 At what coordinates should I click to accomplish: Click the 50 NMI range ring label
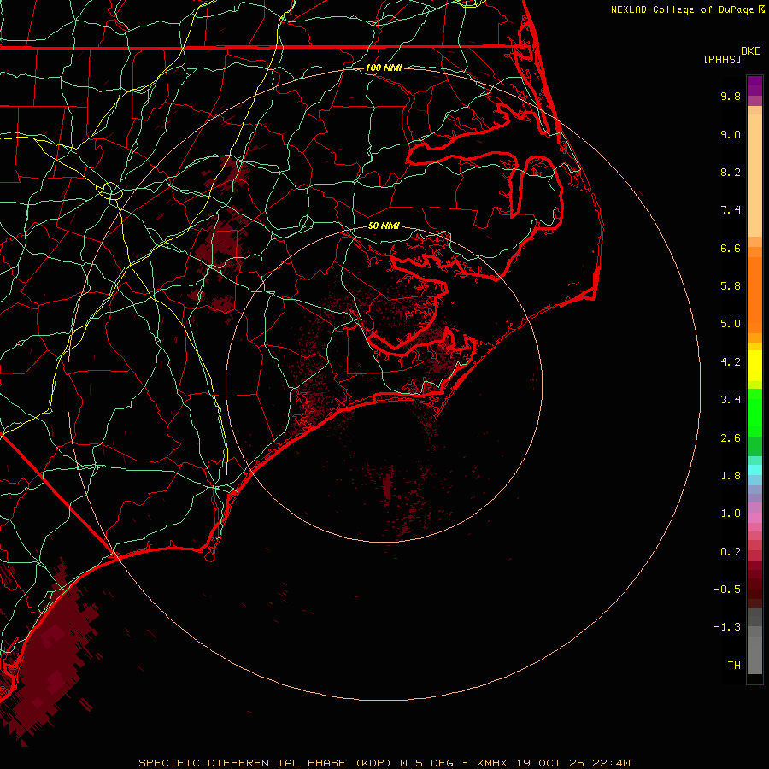[x=384, y=226]
